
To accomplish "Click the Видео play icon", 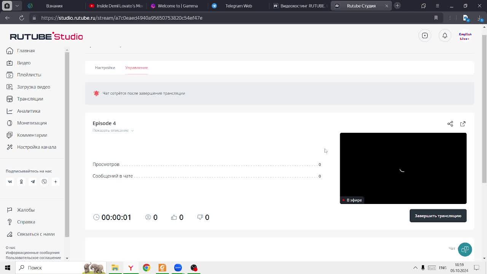I will coord(10,63).
